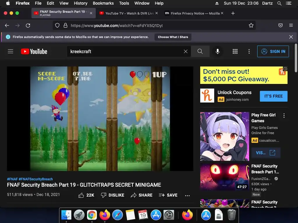Search with your voice microphone icon
This screenshot has width=298, height=223.
[x=218, y=51]
